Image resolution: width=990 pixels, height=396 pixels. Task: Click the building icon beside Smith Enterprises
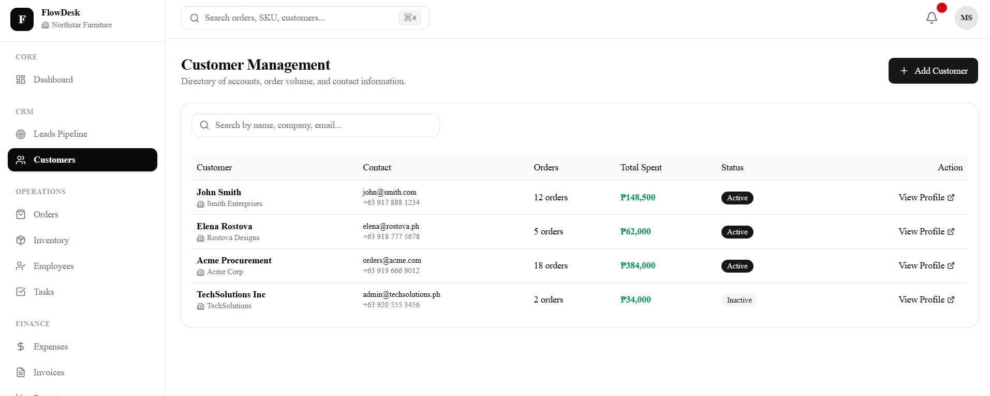(x=200, y=204)
